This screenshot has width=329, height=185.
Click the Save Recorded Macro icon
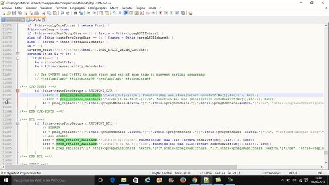pyautogui.click(x=183, y=13)
